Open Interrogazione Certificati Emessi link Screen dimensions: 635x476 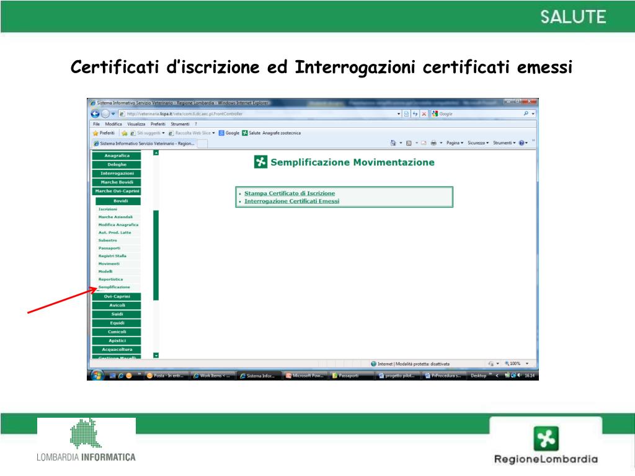tap(291, 201)
